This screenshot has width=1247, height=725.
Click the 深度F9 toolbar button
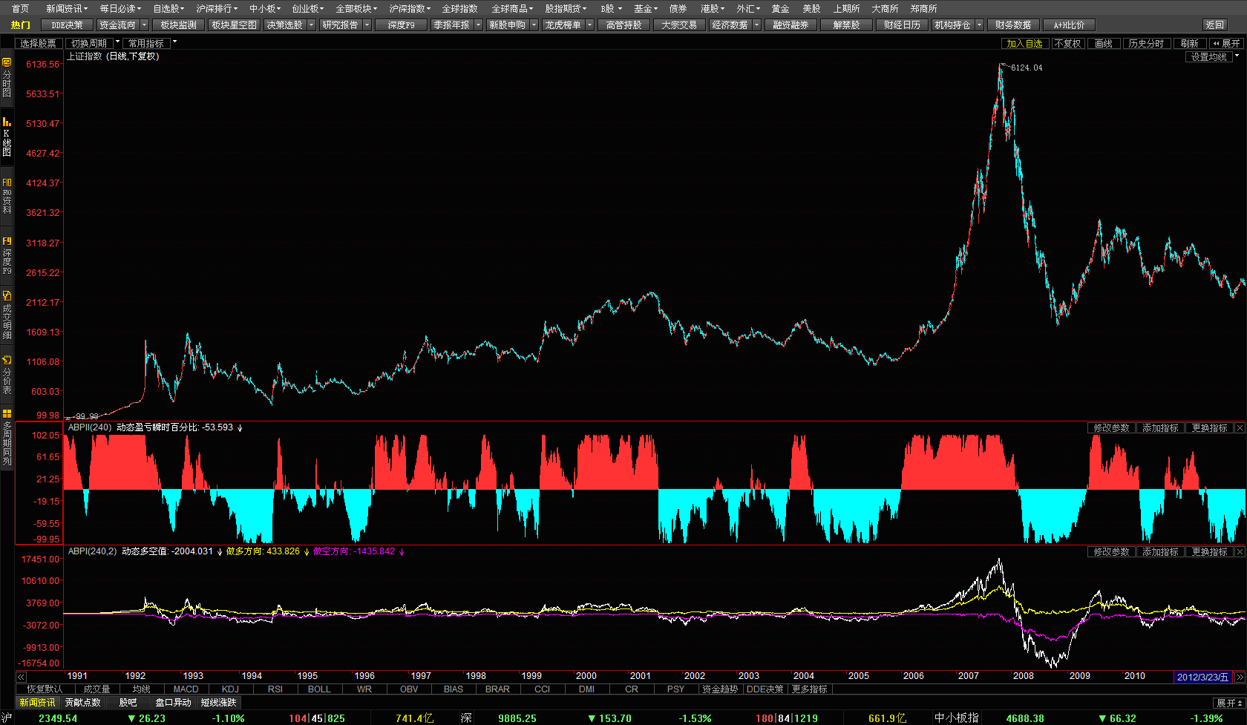[401, 25]
